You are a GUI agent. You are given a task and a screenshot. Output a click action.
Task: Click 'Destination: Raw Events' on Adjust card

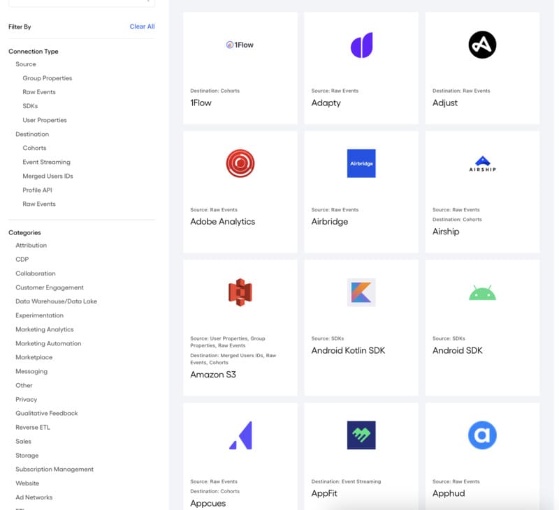click(x=461, y=91)
